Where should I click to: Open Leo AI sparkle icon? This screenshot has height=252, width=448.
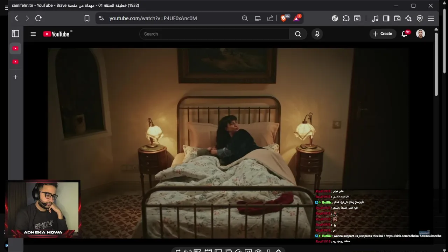tap(408, 18)
